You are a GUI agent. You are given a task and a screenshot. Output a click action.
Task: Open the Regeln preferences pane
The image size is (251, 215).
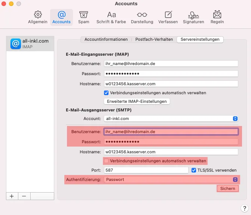tap(217, 17)
